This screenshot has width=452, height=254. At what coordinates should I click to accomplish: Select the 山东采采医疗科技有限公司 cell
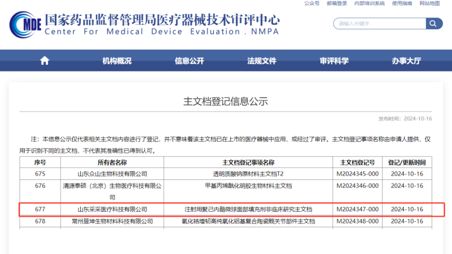pos(112,209)
